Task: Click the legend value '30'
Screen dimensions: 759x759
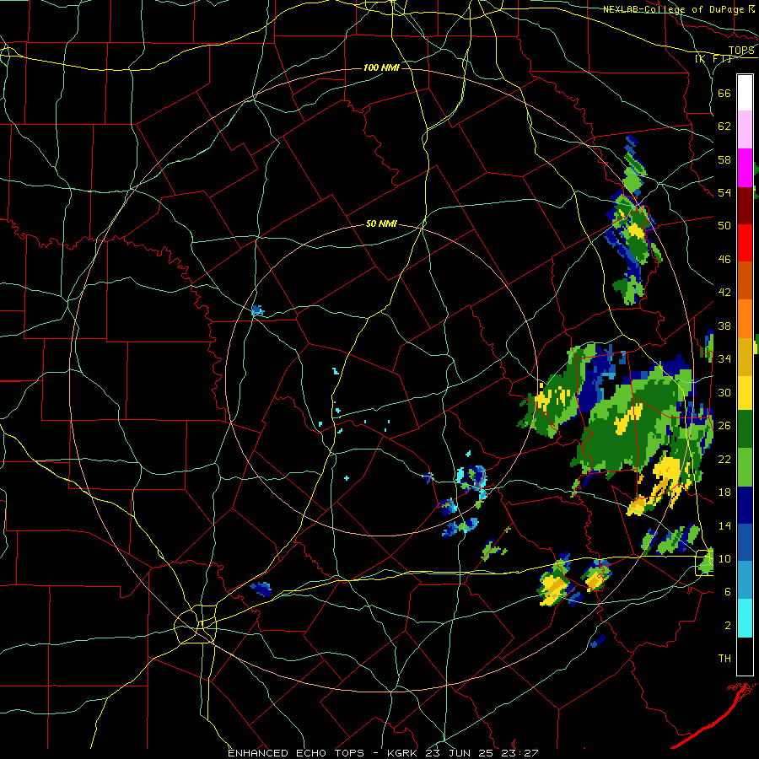Action: pyautogui.click(x=724, y=392)
